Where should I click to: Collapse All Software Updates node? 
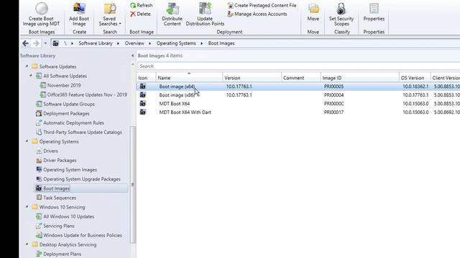click(31, 76)
